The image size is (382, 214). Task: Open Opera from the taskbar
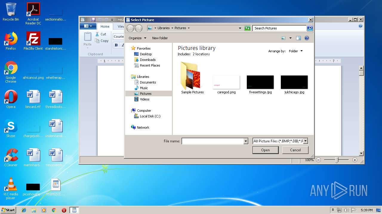64,210
